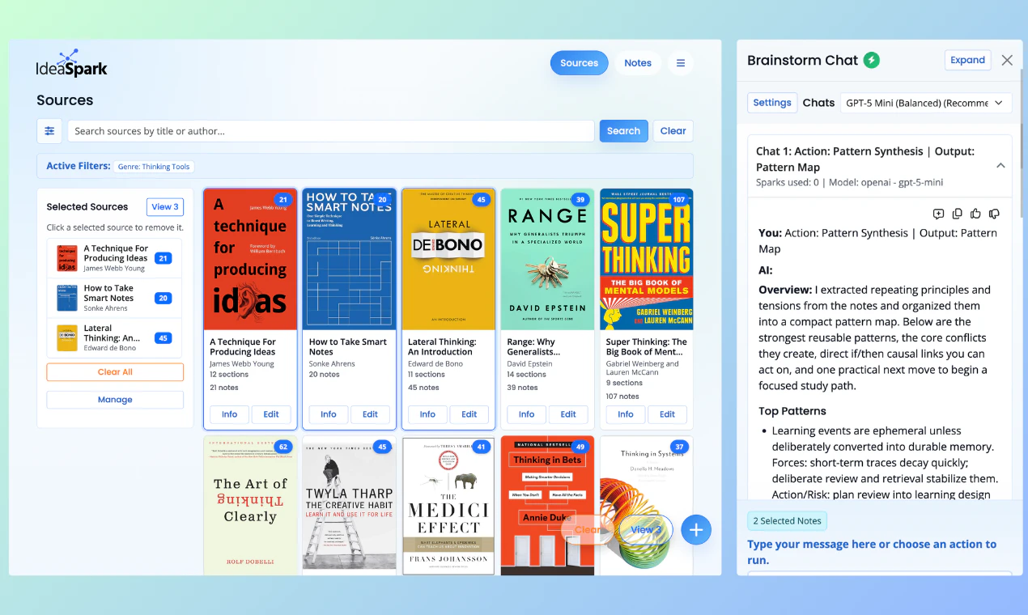This screenshot has height=615, width=1028.
Task: Open the hamburger menu in header
Action: pyautogui.click(x=681, y=63)
